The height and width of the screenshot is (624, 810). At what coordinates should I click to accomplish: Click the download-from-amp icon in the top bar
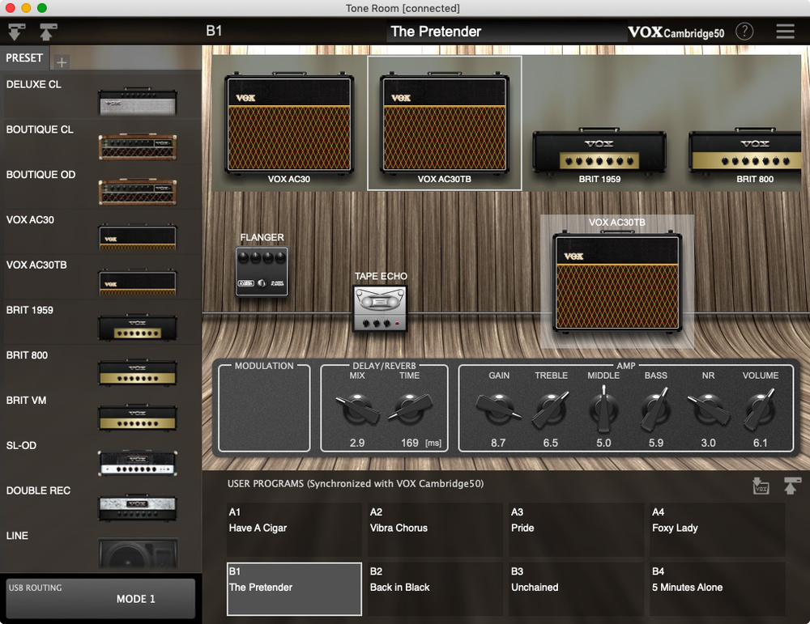pos(16,32)
